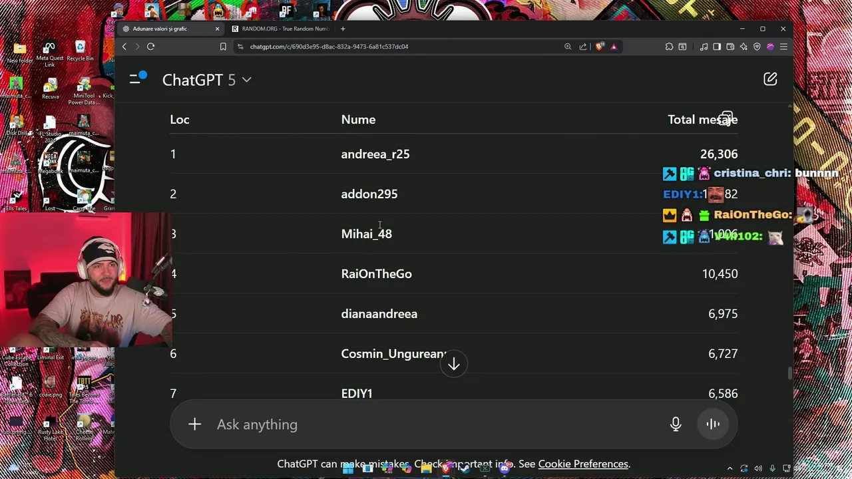Click the 26,306 total value

coord(719,154)
